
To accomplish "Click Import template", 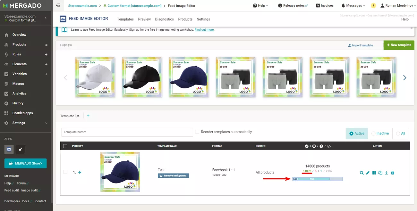I will point(361,45).
